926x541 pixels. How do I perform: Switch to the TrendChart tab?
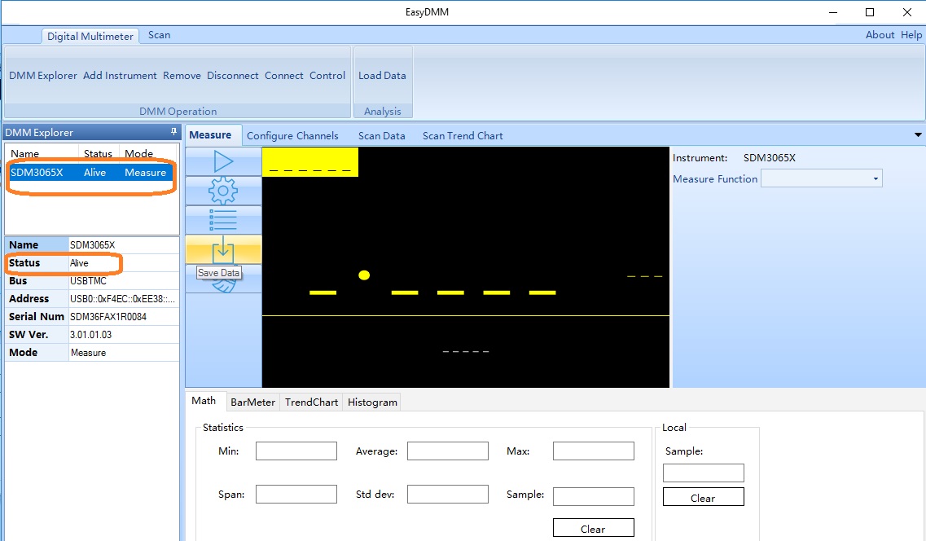coord(311,402)
